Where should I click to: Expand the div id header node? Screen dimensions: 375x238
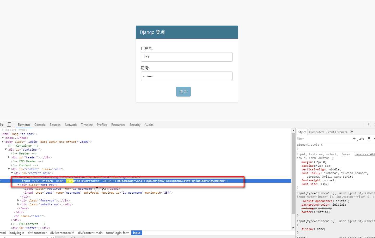pyautogui.click(x=9, y=157)
